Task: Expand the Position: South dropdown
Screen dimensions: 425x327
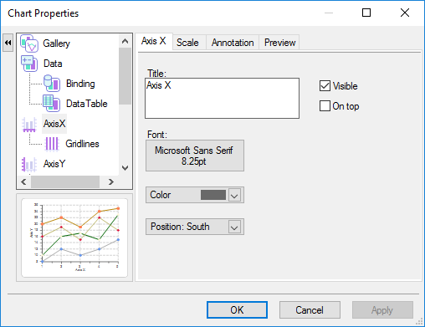Action: tap(234, 227)
